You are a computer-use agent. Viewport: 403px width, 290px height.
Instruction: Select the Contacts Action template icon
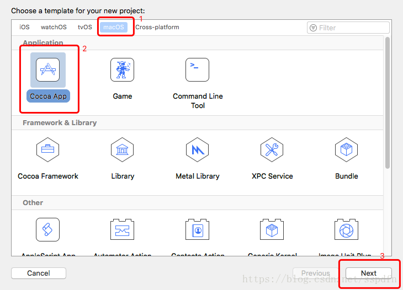coord(198,229)
